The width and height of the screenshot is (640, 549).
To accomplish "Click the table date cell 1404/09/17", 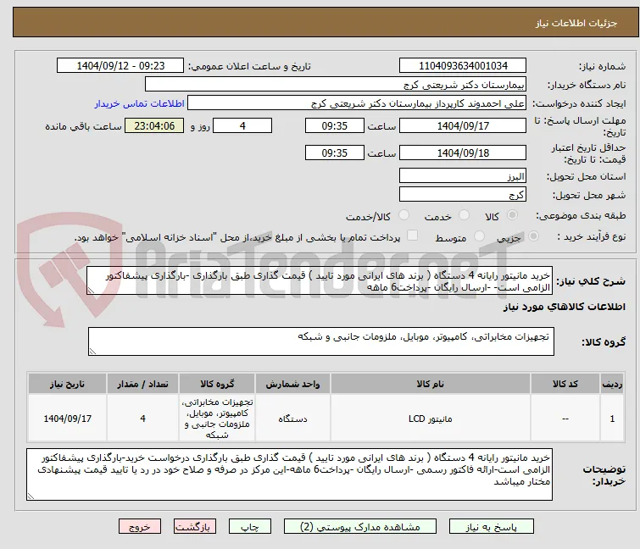I will click(x=67, y=419).
